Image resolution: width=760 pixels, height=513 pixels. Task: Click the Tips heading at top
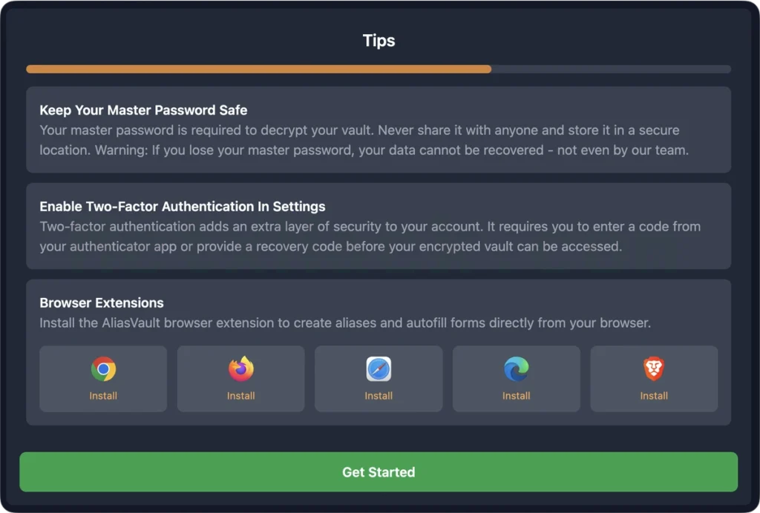[x=379, y=41]
